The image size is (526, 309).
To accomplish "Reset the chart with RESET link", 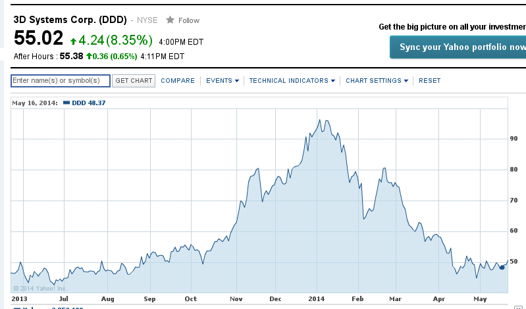I will [x=429, y=81].
